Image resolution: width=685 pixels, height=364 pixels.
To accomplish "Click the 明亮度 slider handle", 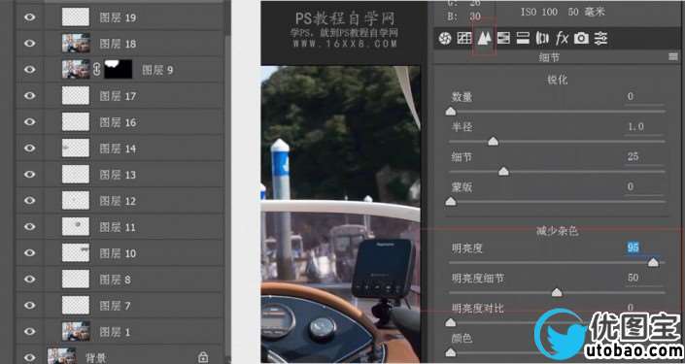I will coord(653,262).
